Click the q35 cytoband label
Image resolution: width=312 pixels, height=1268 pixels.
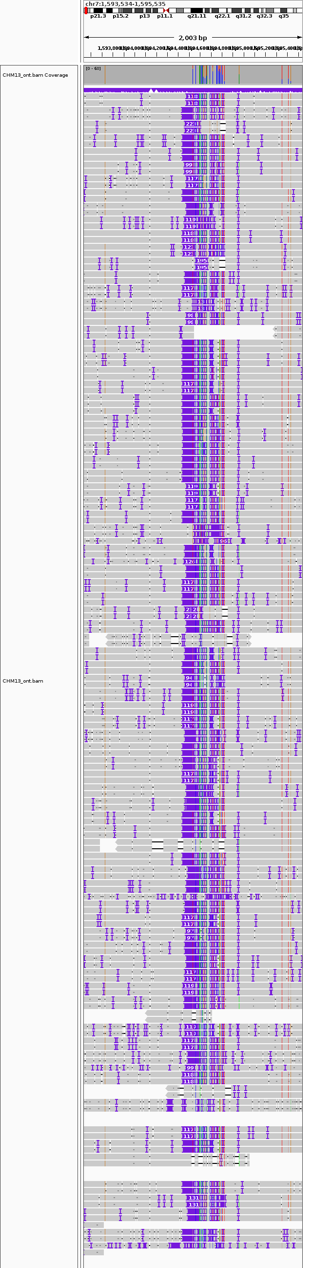(x=284, y=16)
